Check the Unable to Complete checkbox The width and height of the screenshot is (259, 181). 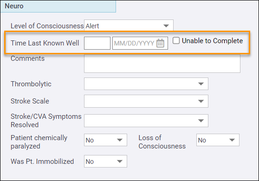pos(176,40)
